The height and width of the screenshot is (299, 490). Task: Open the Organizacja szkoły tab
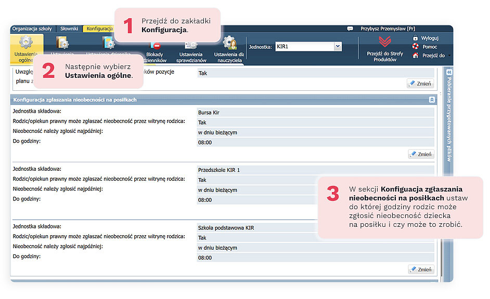pos(32,29)
